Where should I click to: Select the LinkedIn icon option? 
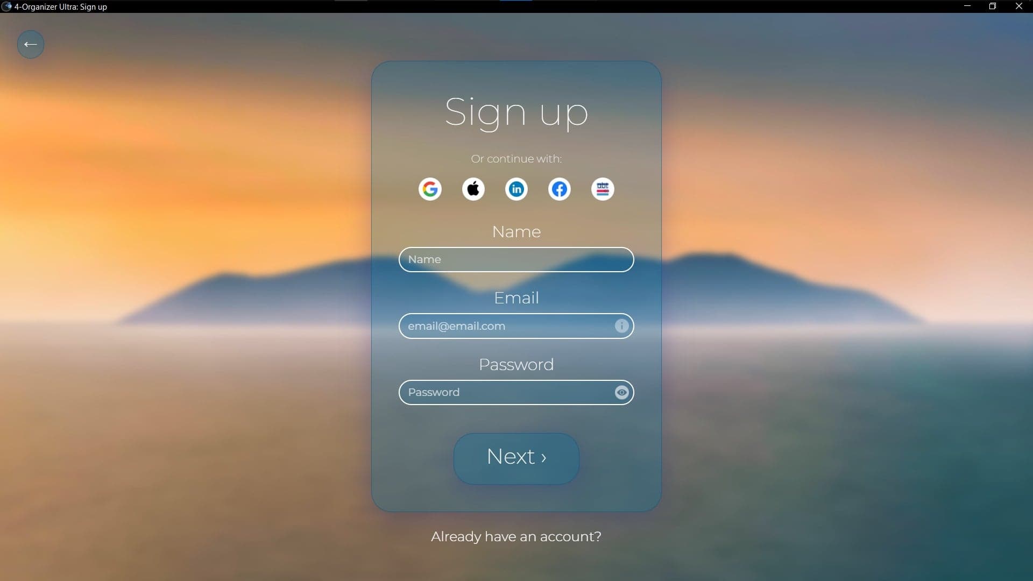[x=516, y=189]
